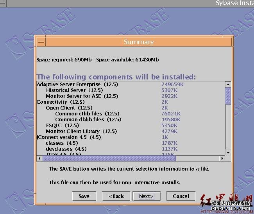This screenshot has width=254, height=214.
Task: Click the vertical scrollbar thumb
Action: [x=228, y=95]
